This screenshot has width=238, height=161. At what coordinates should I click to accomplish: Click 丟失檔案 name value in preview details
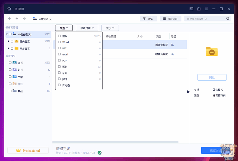(x=218, y=90)
